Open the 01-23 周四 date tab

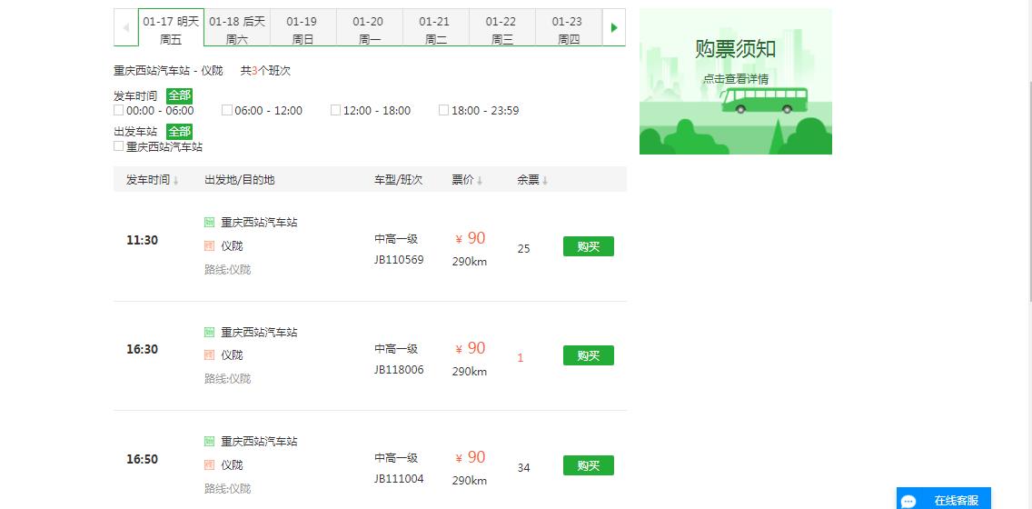tap(568, 28)
